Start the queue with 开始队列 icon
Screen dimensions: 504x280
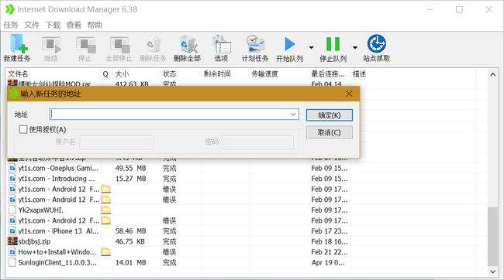[x=290, y=48]
